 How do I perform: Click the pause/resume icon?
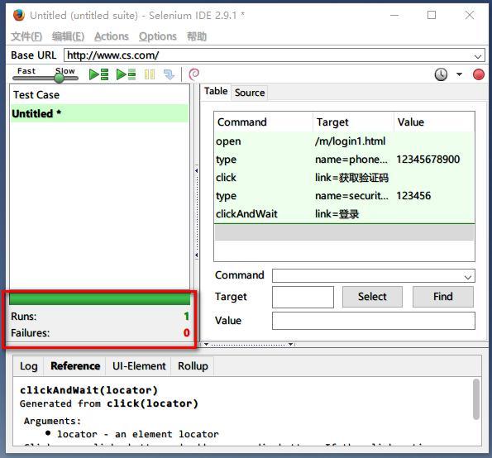(x=150, y=74)
